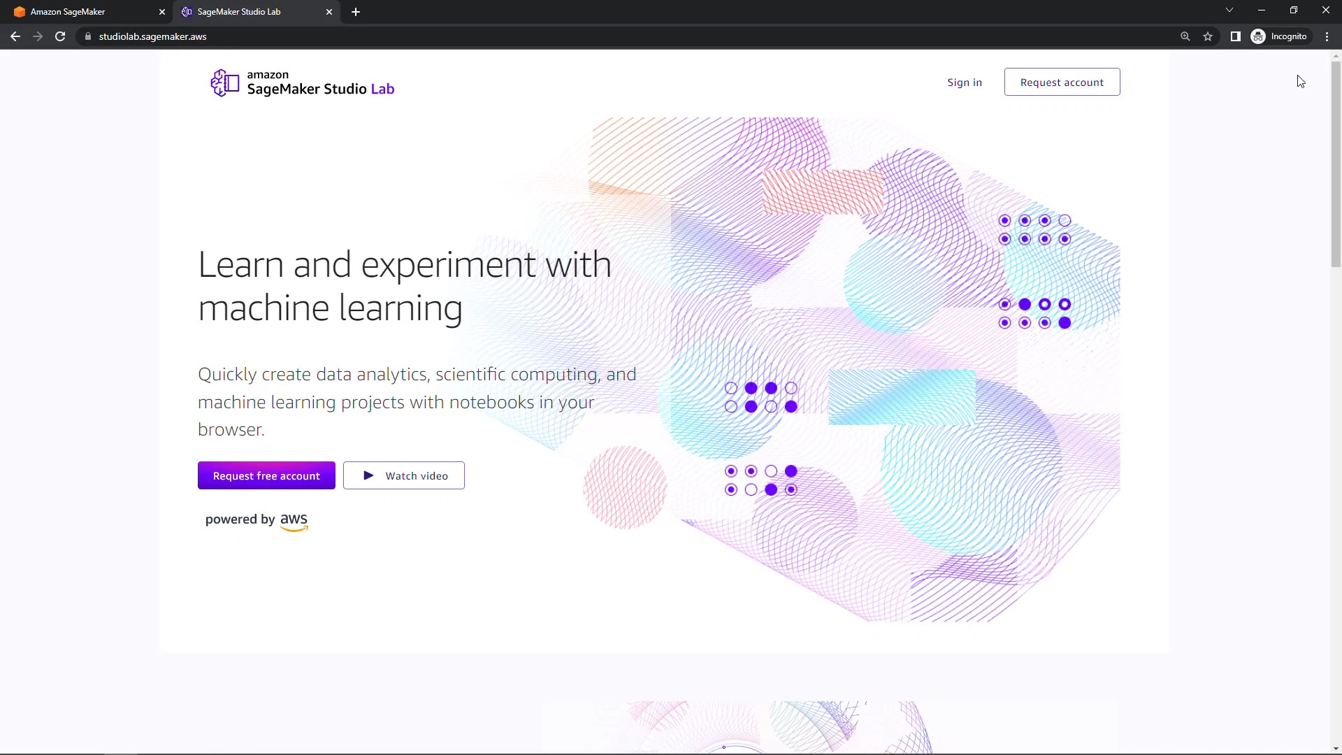Screen dimensions: 1342x755
Task: Play the Watch video button
Action: [404, 475]
